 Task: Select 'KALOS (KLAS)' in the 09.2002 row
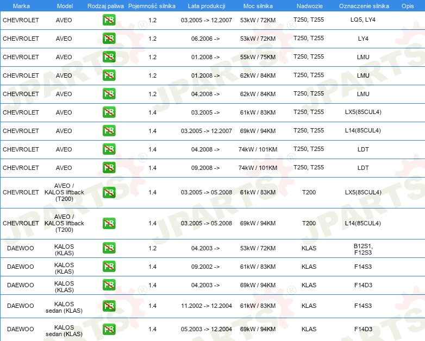pyautogui.click(x=64, y=268)
